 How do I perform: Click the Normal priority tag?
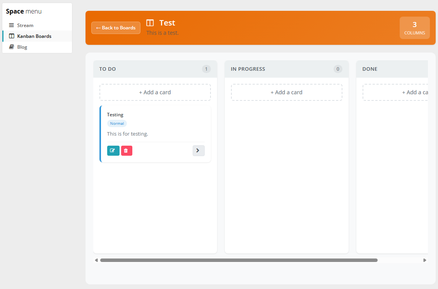point(117,124)
